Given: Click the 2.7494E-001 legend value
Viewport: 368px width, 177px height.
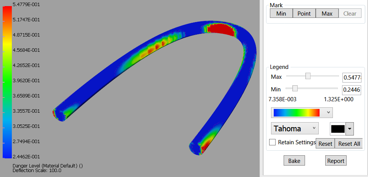Looking at the screenshot, I should (x=26, y=142).
